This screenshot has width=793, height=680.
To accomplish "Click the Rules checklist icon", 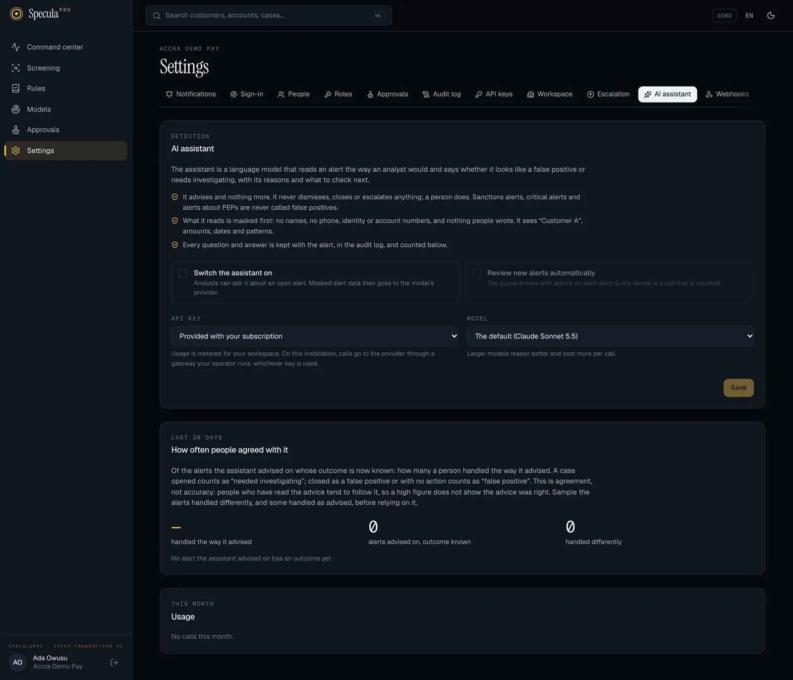I will tap(16, 88).
